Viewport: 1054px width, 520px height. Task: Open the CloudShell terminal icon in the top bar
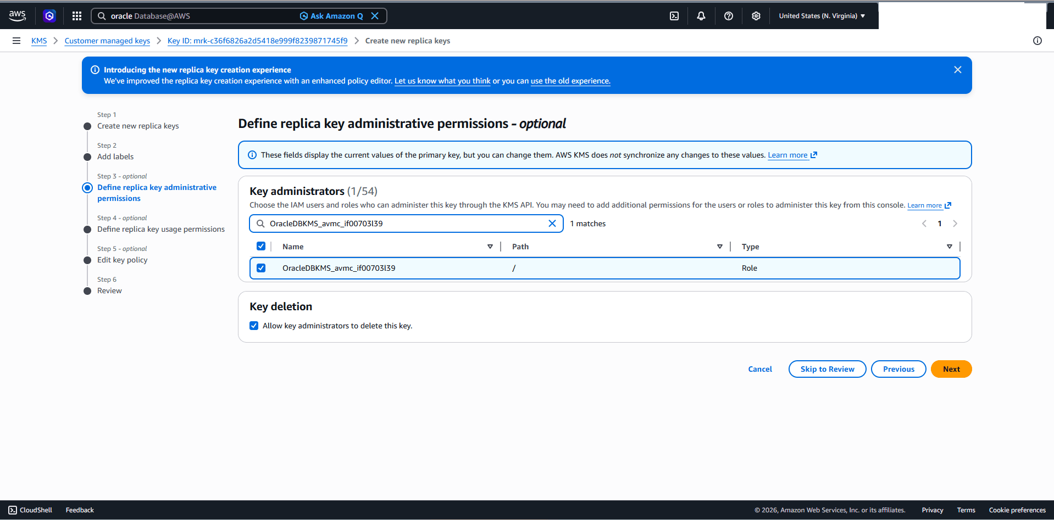674,16
